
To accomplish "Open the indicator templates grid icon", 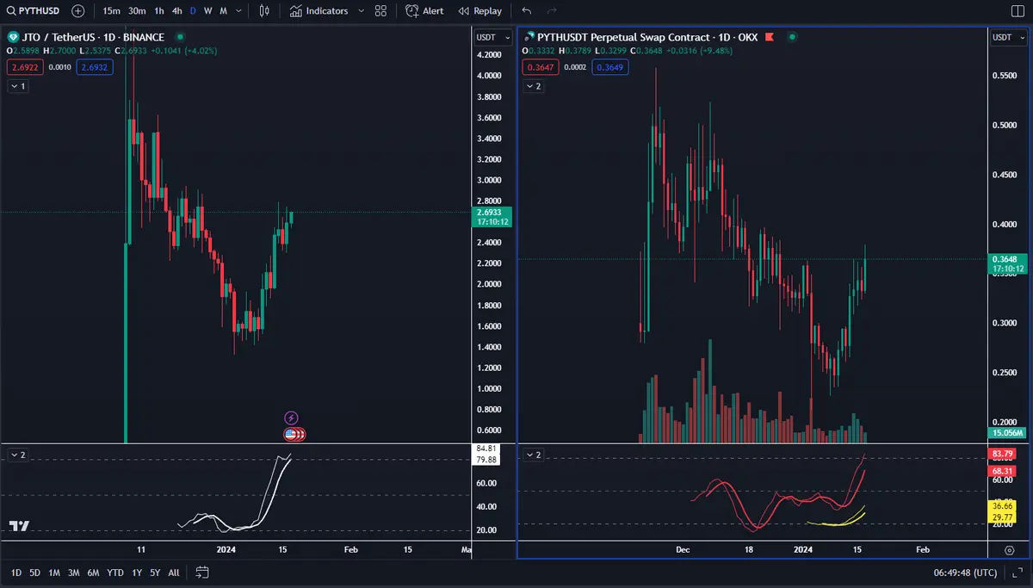I will click(380, 11).
